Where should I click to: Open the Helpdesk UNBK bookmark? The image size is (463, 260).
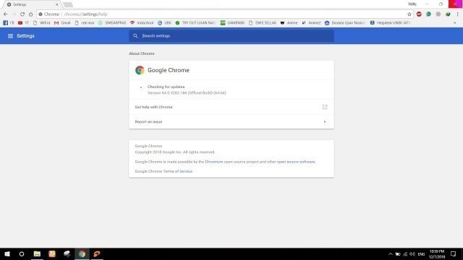click(390, 22)
